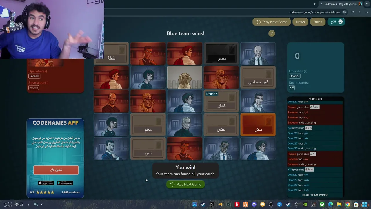Screen dimensions: 371x209
Task: Select the black card labeled مصر
Action: point(221,54)
